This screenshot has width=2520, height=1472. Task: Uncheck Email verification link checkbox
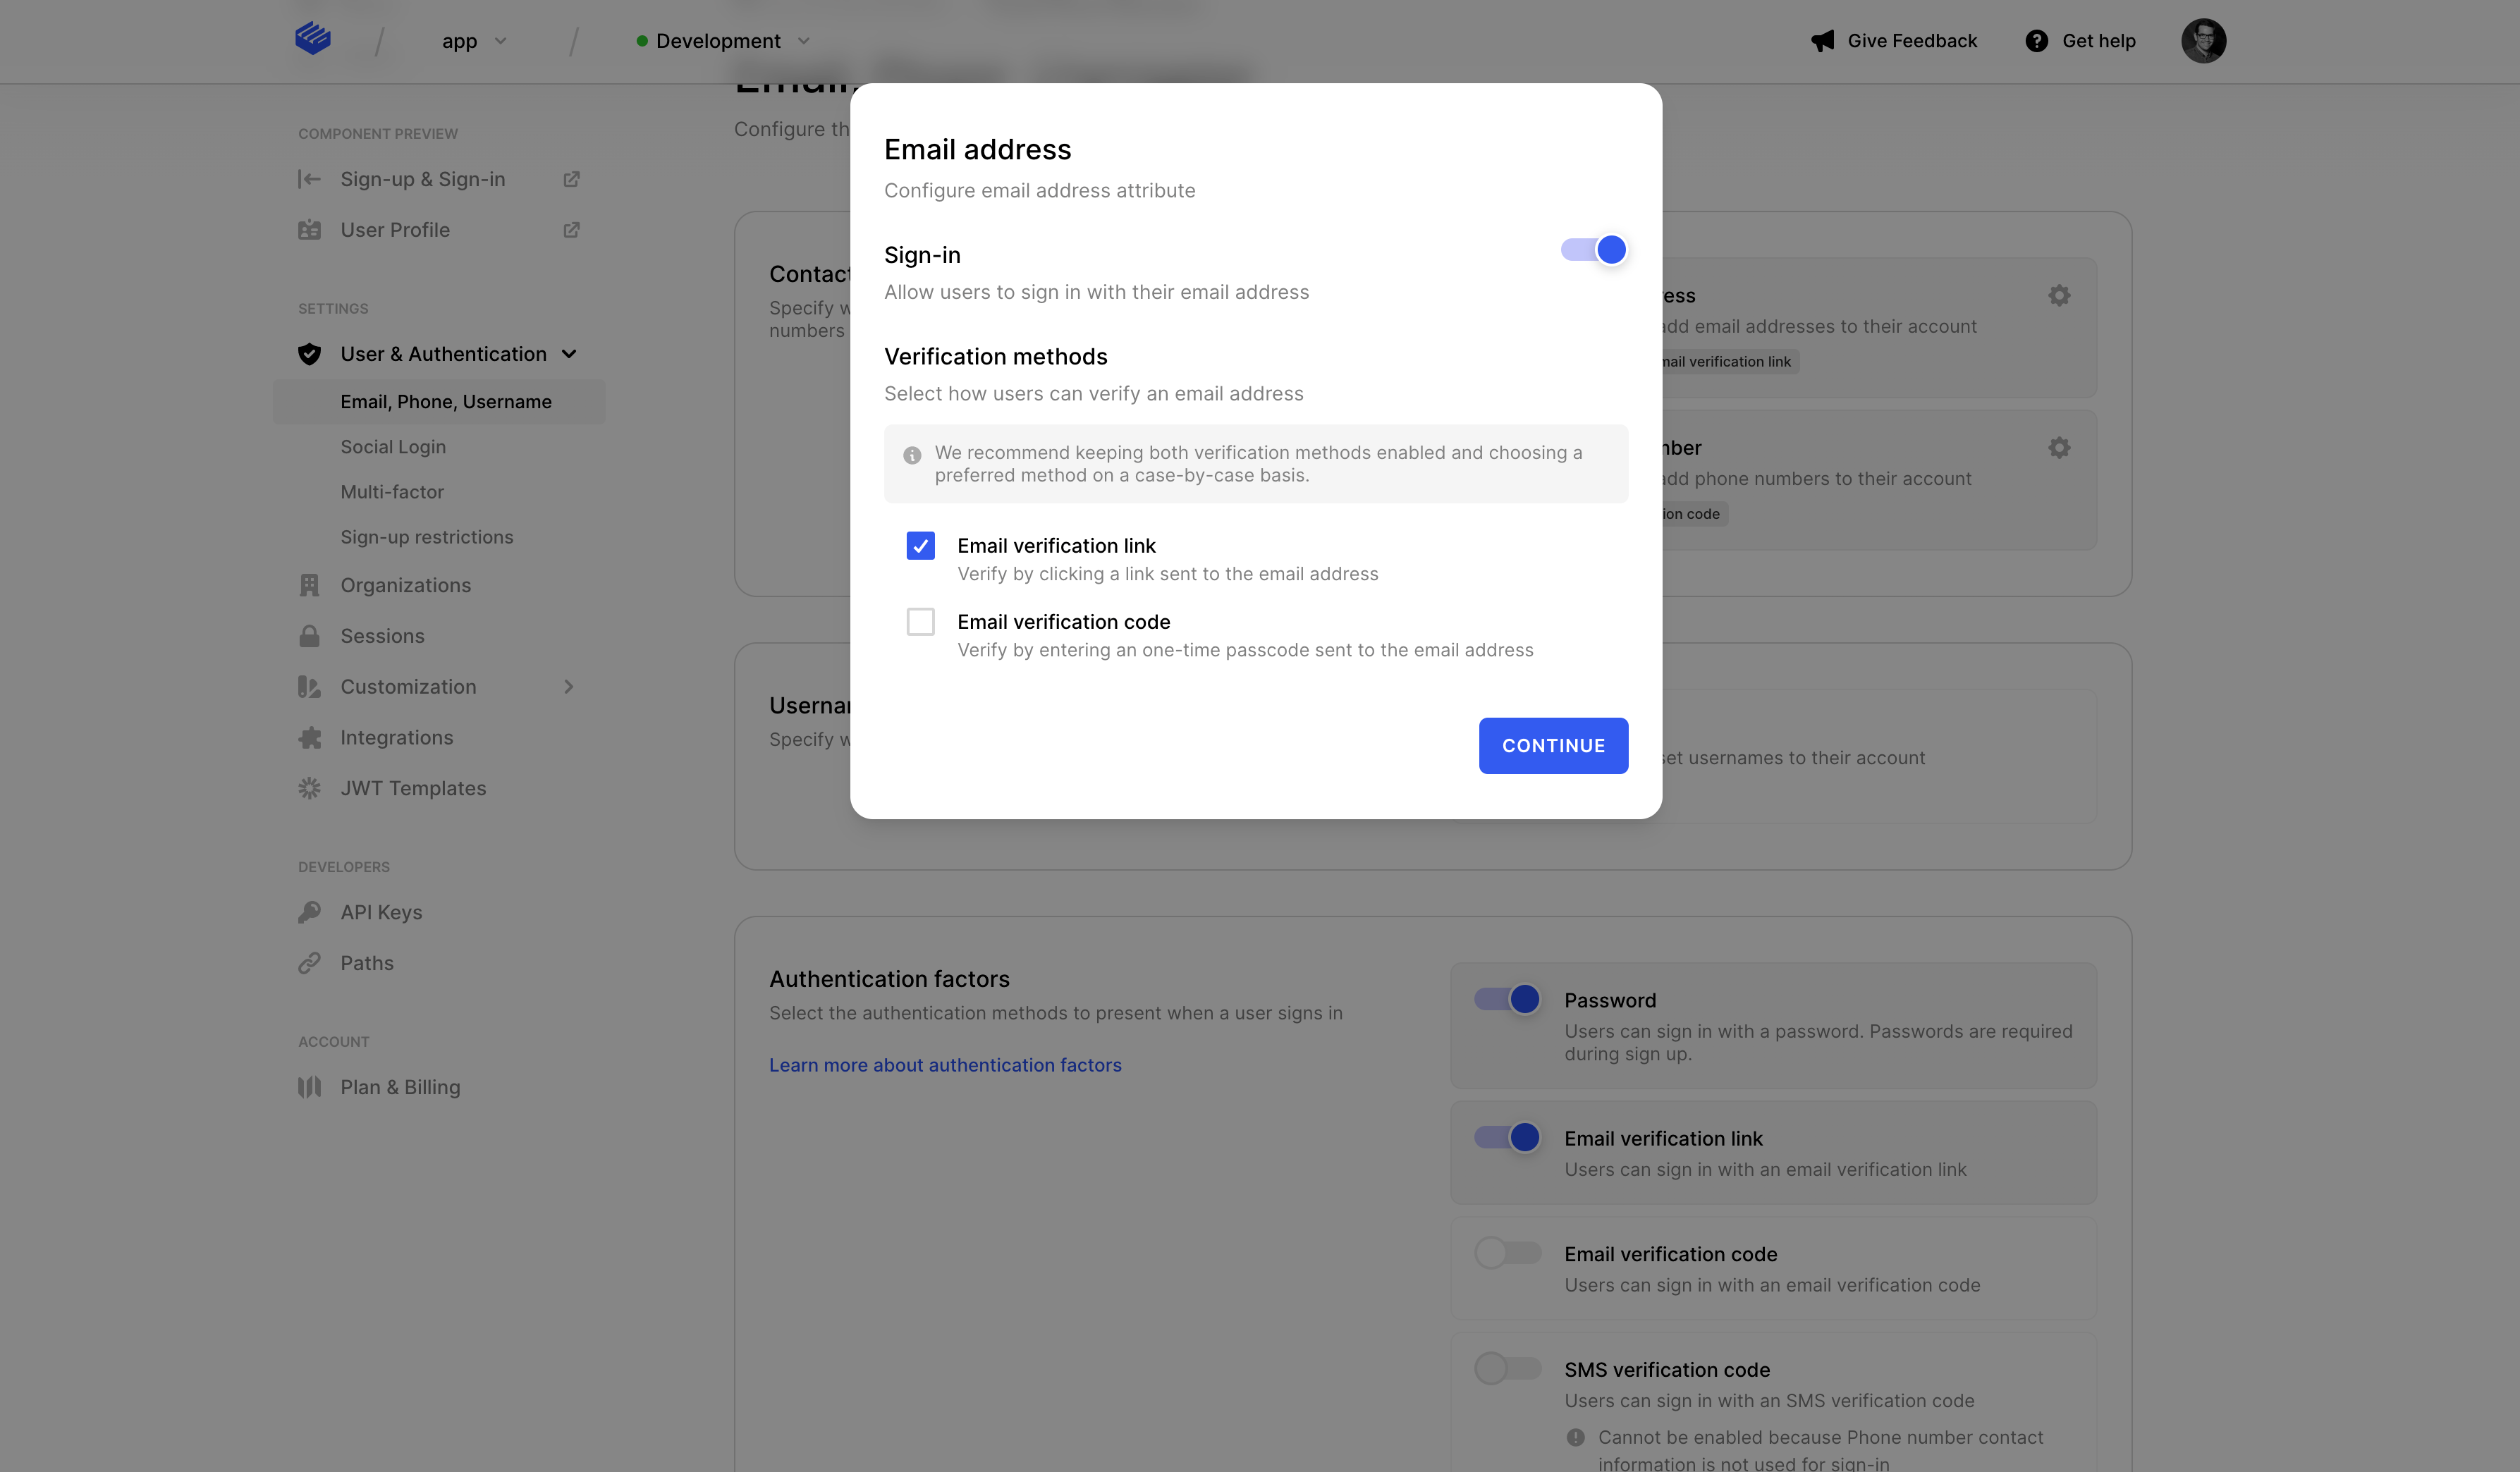(x=920, y=546)
